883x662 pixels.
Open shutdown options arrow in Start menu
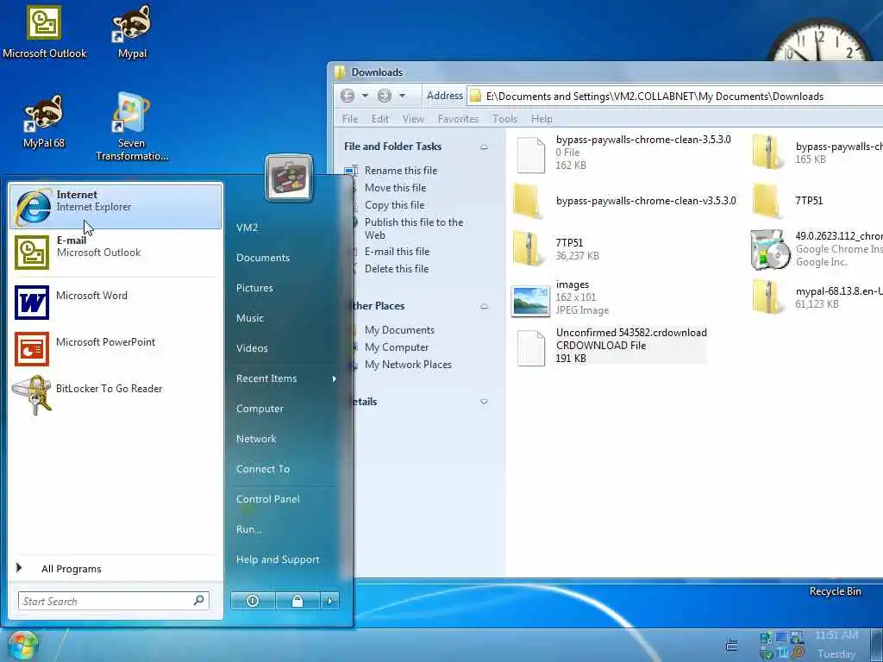pyautogui.click(x=330, y=601)
